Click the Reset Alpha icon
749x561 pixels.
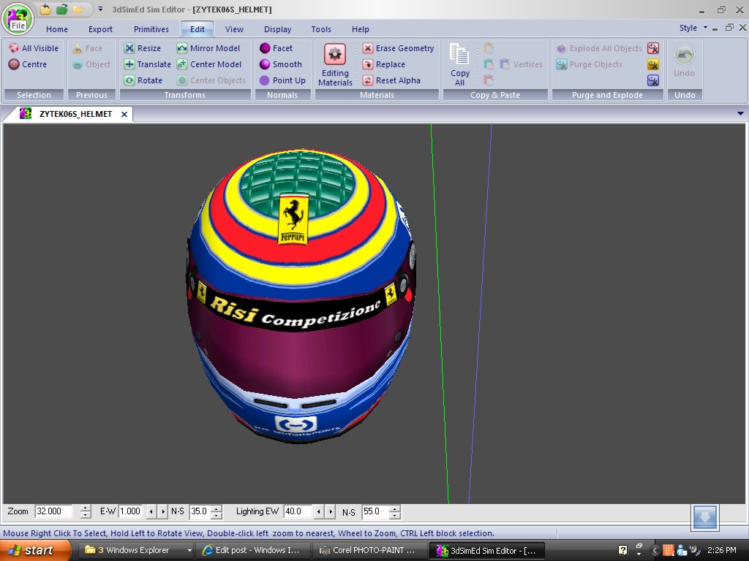[x=368, y=80]
